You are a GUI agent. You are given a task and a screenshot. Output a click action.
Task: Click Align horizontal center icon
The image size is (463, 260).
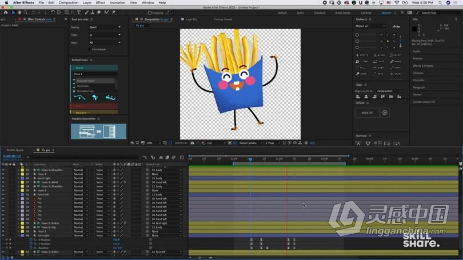click(x=366, y=97)
